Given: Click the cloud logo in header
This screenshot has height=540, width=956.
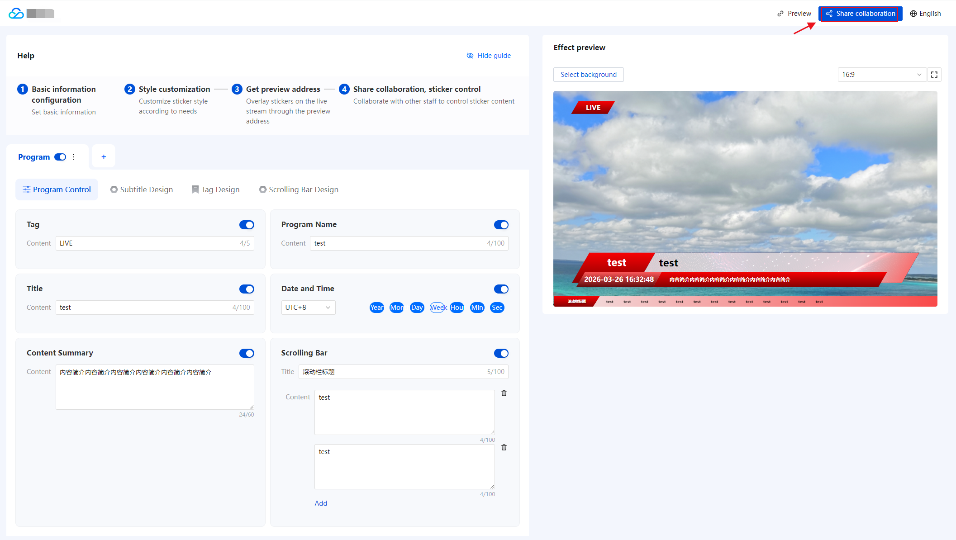Looking at the screenshot, I should coord(16,14).
